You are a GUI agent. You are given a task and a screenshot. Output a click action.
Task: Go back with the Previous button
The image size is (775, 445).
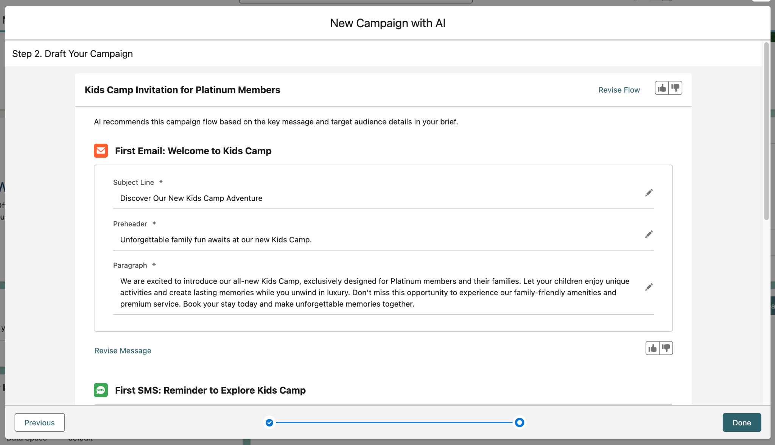tap(40, 422)
